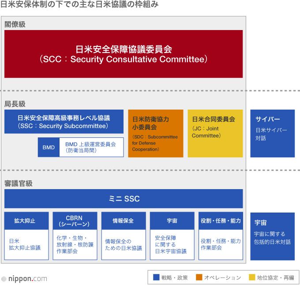Click the 拡大抑止 header
This screenshot has height=285, width=300.
pyautogui.click(x=26, y=220)
